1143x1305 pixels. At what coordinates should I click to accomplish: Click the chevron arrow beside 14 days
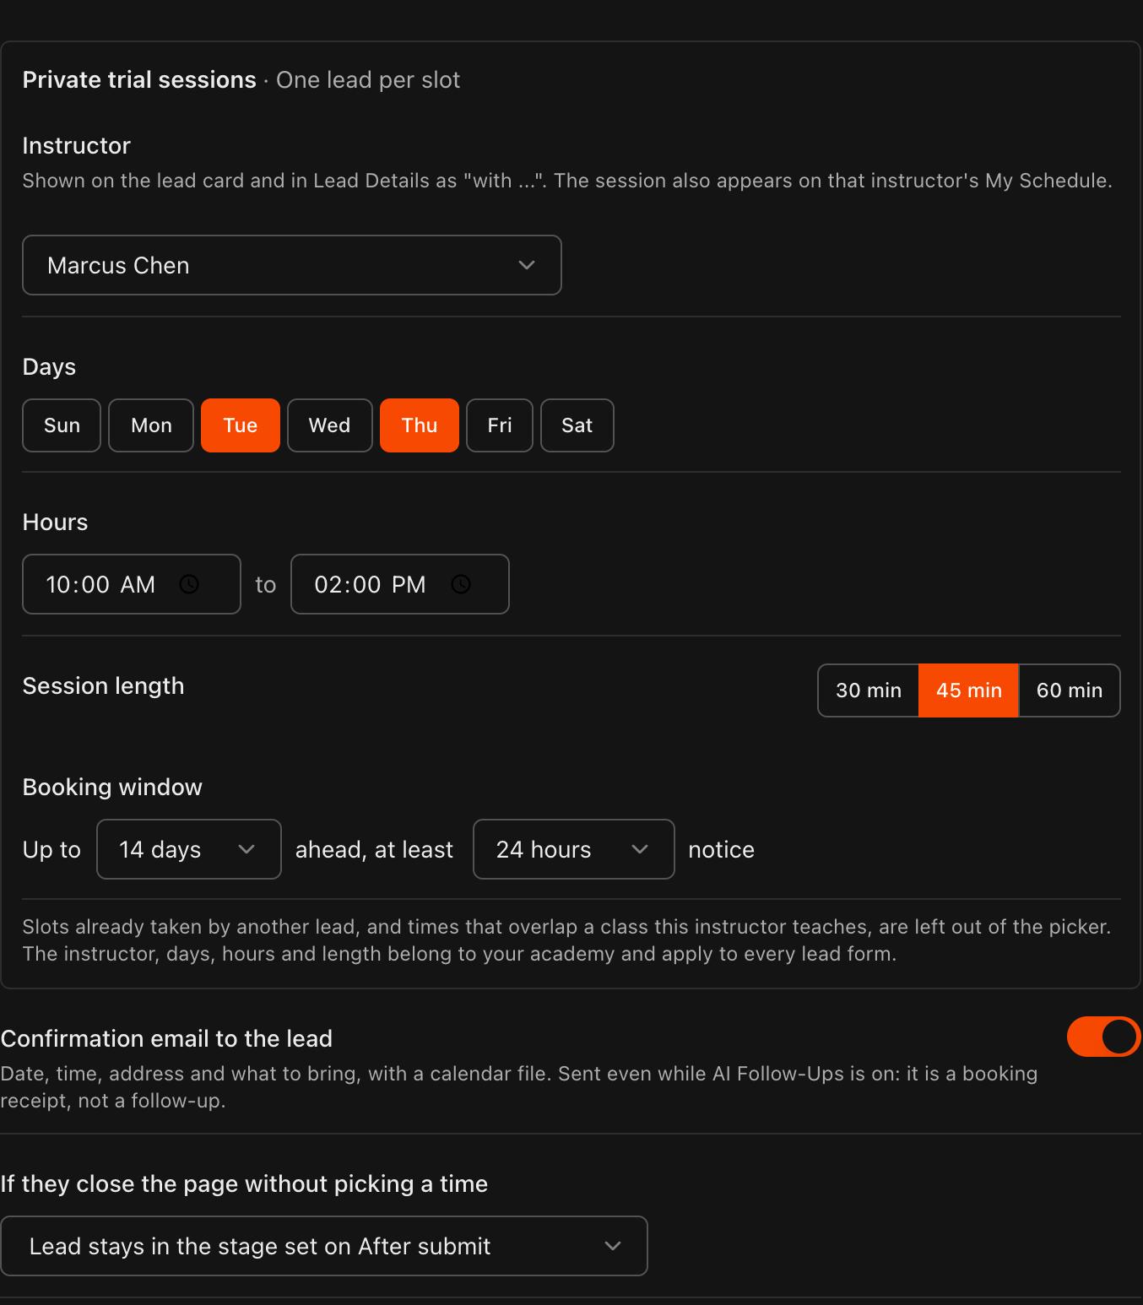pos(246,849)
